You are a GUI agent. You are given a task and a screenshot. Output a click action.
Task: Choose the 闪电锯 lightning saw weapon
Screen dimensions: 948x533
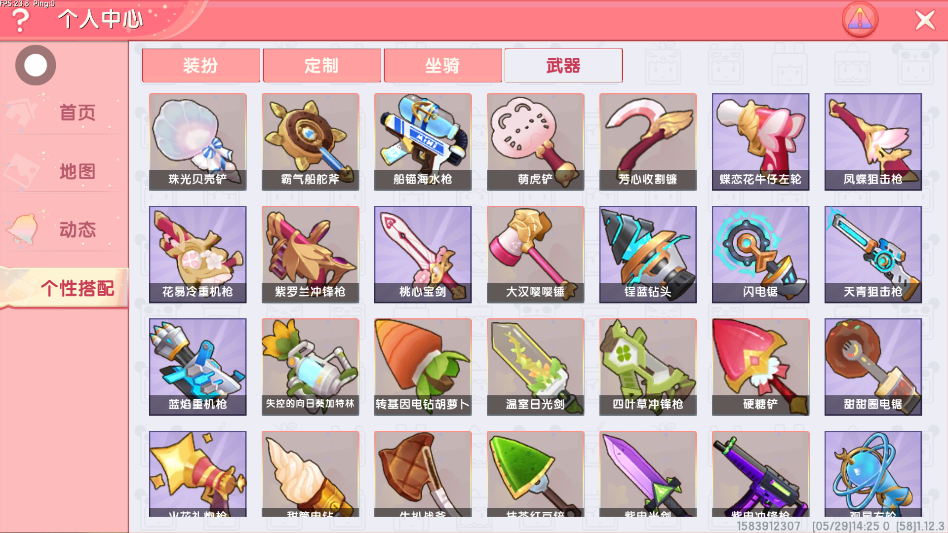click(760, 254)
